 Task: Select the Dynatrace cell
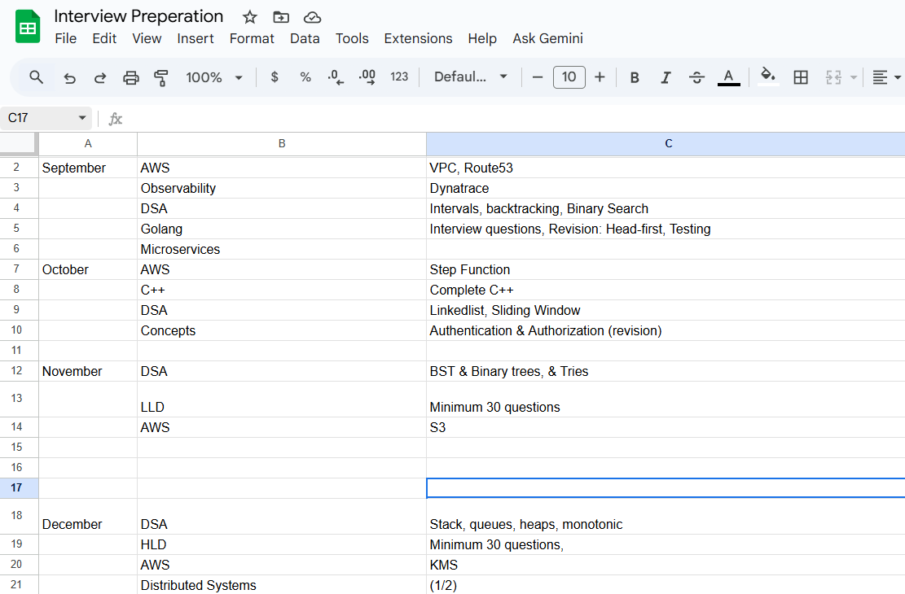(x=666, y=188)
